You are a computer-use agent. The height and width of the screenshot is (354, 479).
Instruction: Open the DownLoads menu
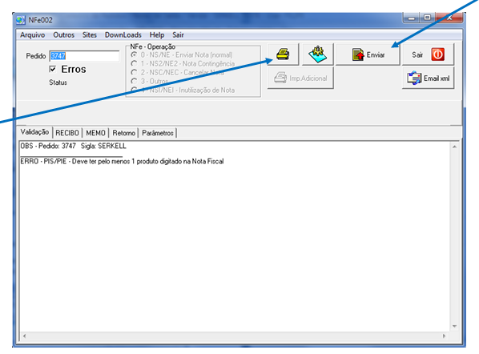tap(123, 35)
